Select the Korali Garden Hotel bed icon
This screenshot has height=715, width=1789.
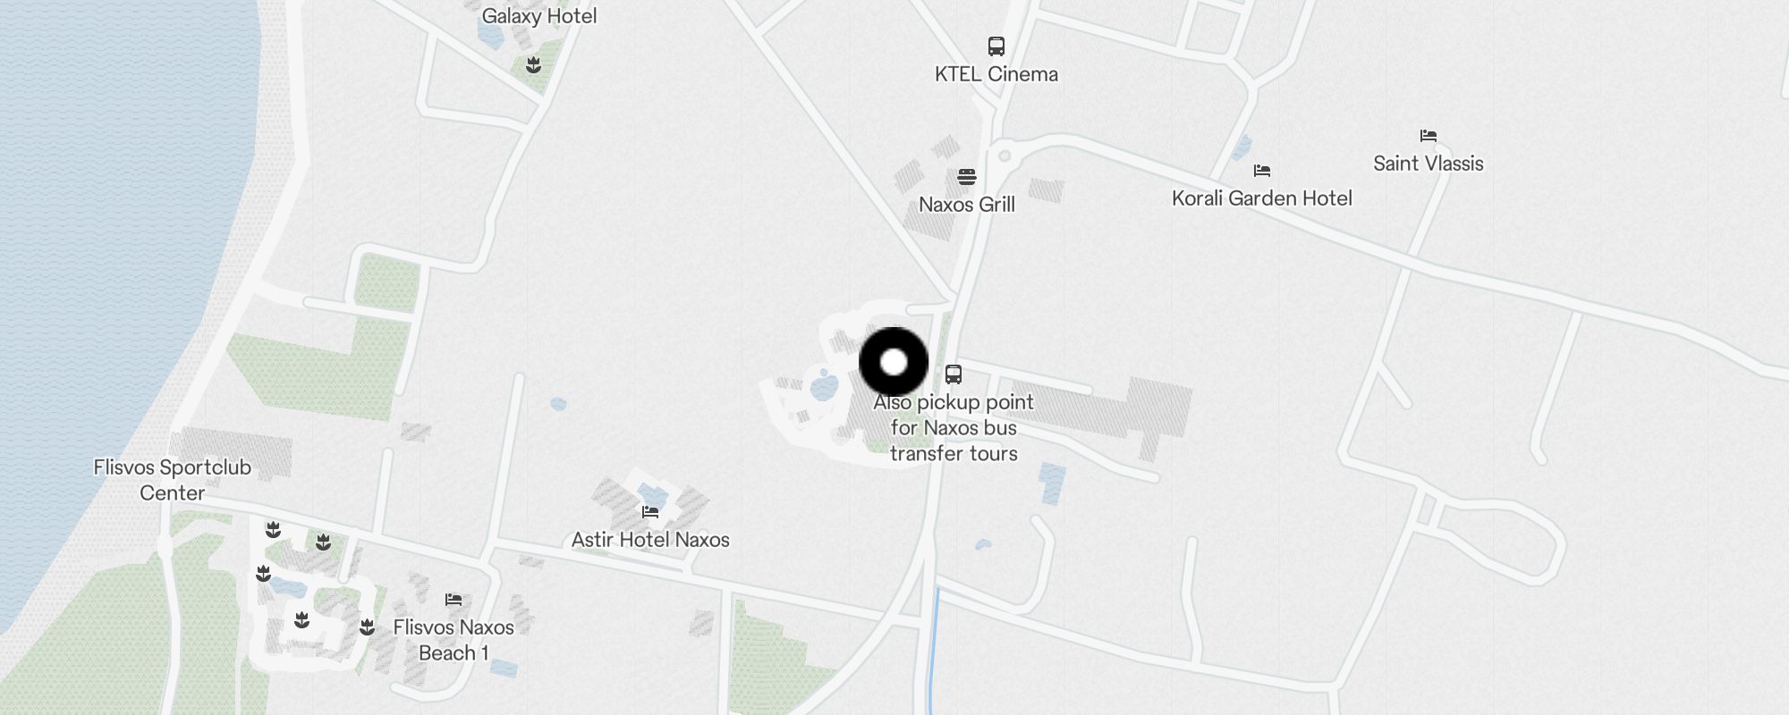[x=1262, y=170]
